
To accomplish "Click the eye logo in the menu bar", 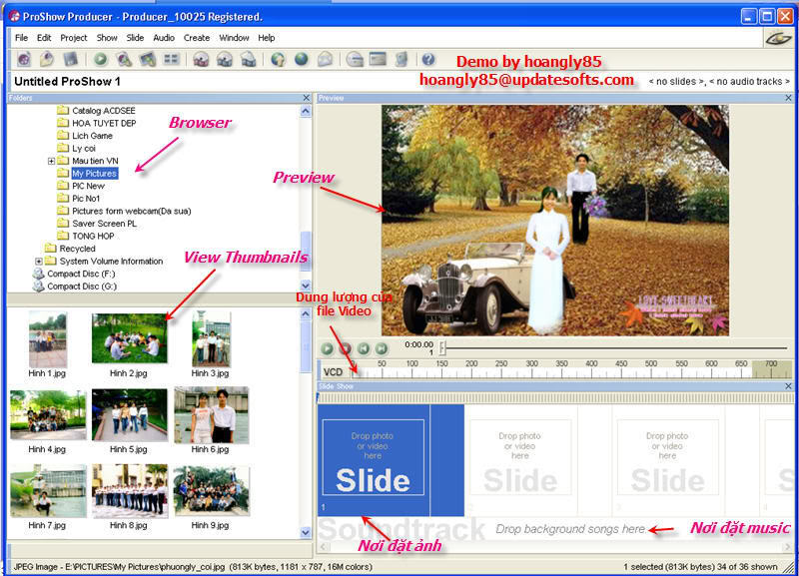I will tap(778, 39).
